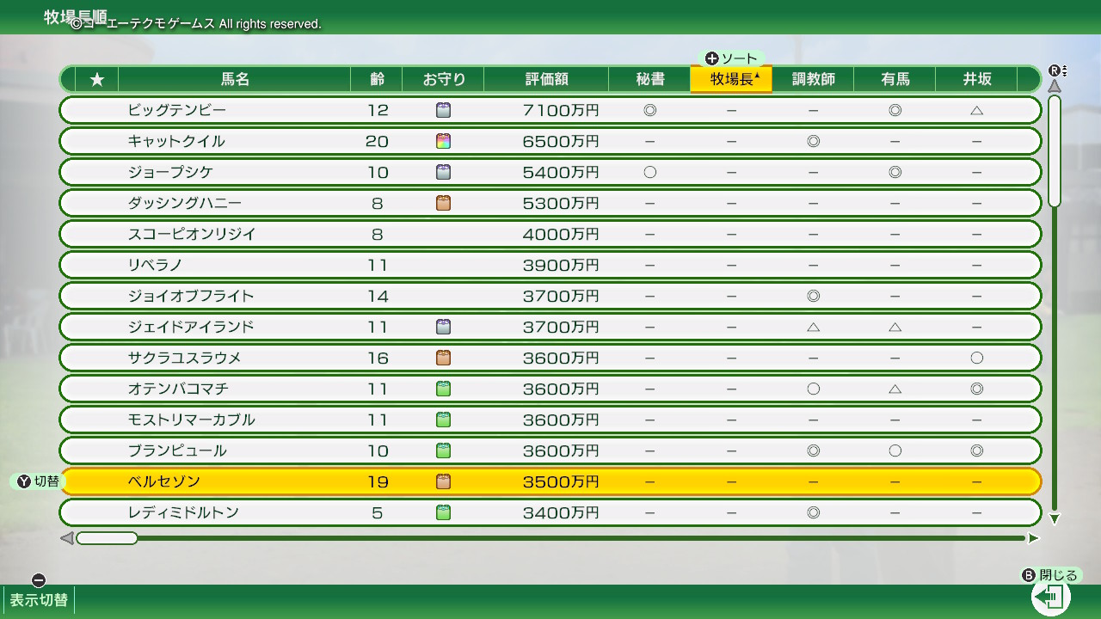Click the vertical scrollbar thumb

(x=1055, y=151)
